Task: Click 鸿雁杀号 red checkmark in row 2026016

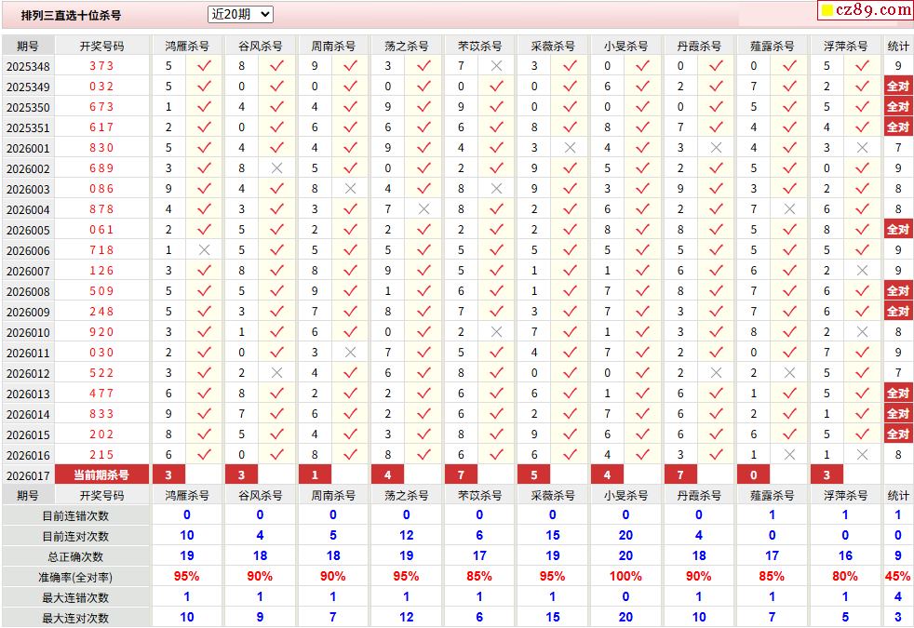Action: tap(204, 455)
